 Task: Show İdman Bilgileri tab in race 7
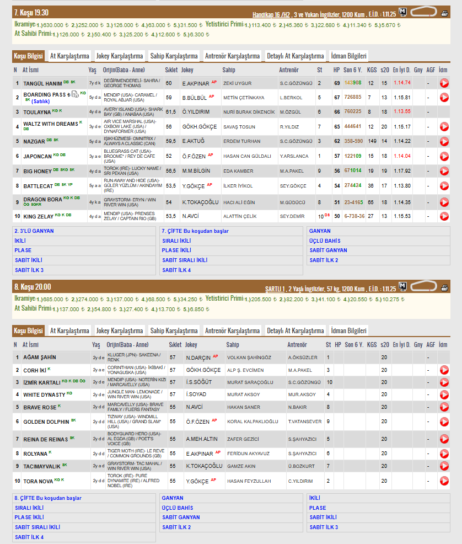348,56
